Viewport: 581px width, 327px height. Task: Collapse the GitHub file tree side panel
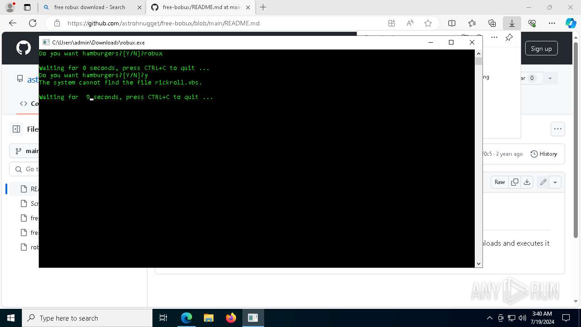[x=16, y=129]
